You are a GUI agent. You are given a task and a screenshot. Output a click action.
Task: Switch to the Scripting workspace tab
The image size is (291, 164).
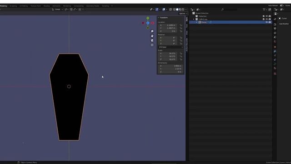point(105,6)
